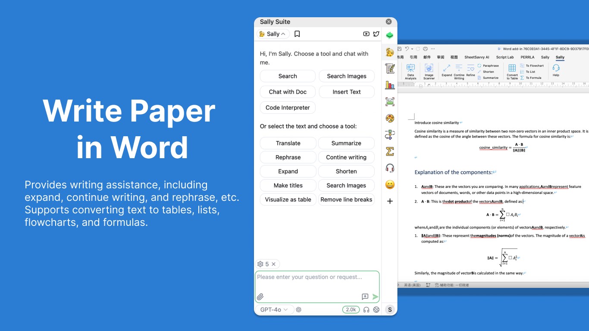Open the GPT-4o model dropdown
Viewport: 589px width, 331px height.
click(274, 309)
